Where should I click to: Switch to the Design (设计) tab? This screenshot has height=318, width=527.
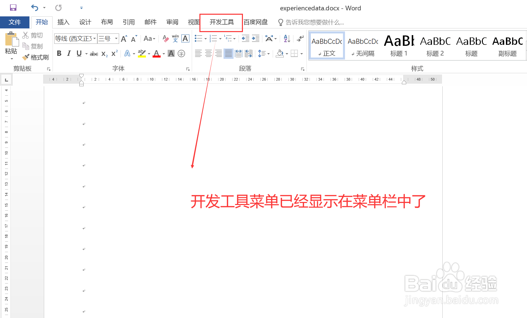tap(85, 22)
